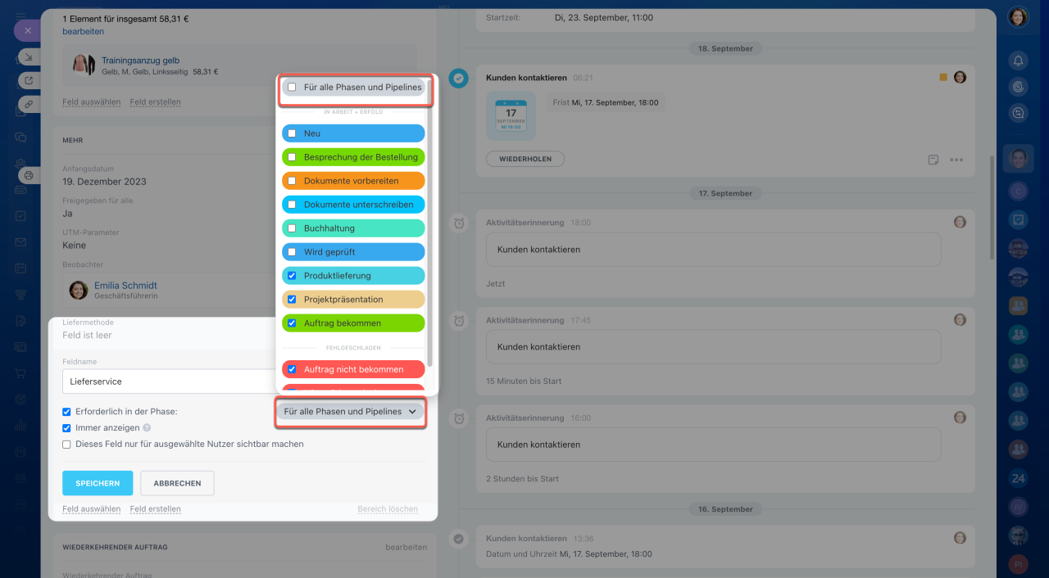Open three-dots menu on Kunden kontaktieren card

(956, 160)
